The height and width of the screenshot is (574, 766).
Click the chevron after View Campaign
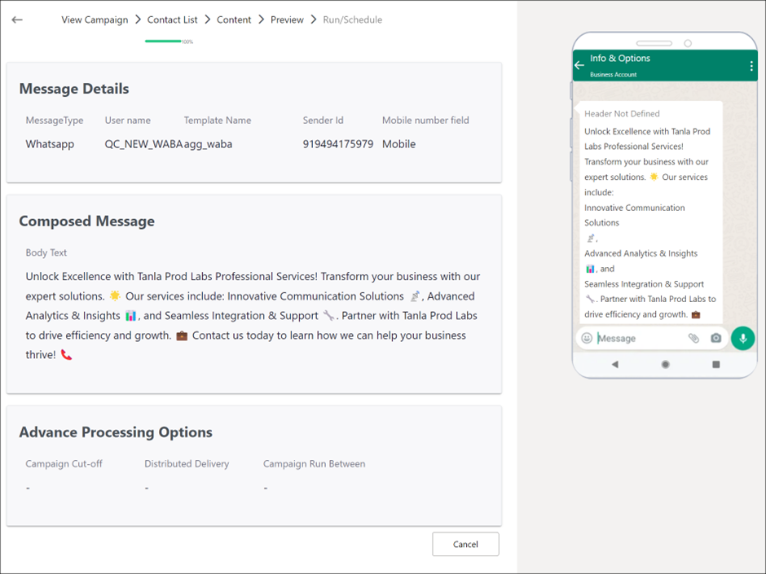[138, 20]
